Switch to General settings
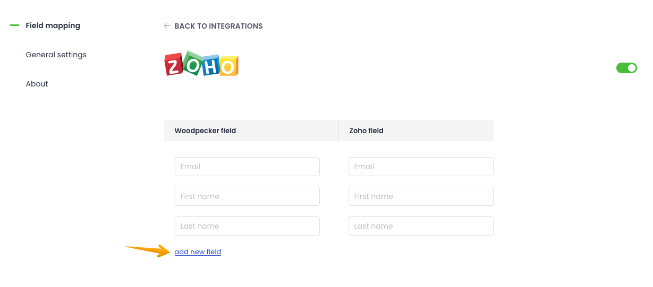653x287 pixels. [56, 55]
